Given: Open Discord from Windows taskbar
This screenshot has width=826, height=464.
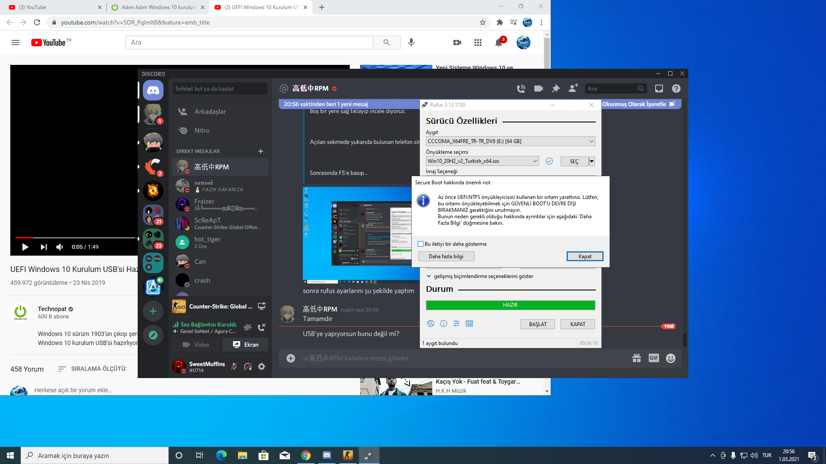Looking at the screenshot, I should click(327, 455).
